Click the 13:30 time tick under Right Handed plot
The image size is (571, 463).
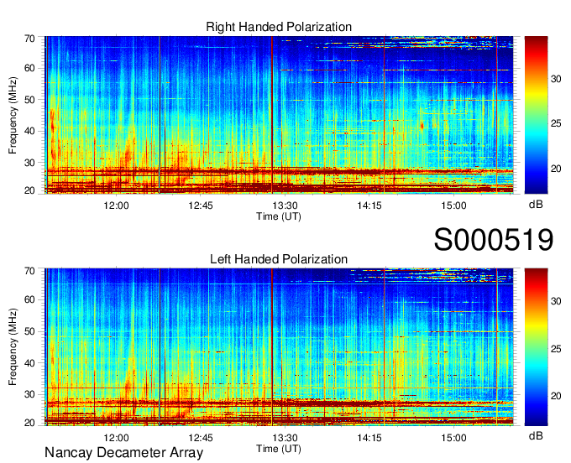point(285,205)
